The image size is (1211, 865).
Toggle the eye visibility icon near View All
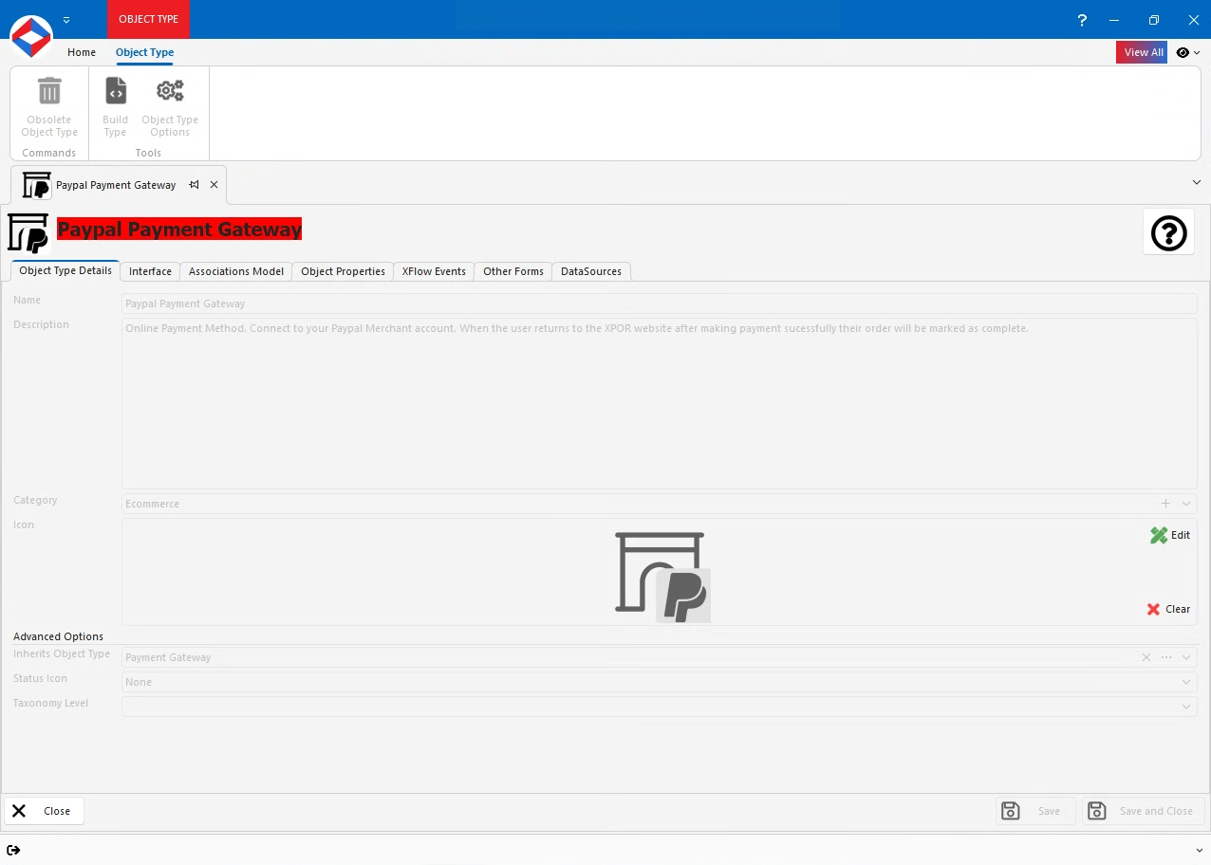pyautogui.click(x=1182, y=52)
